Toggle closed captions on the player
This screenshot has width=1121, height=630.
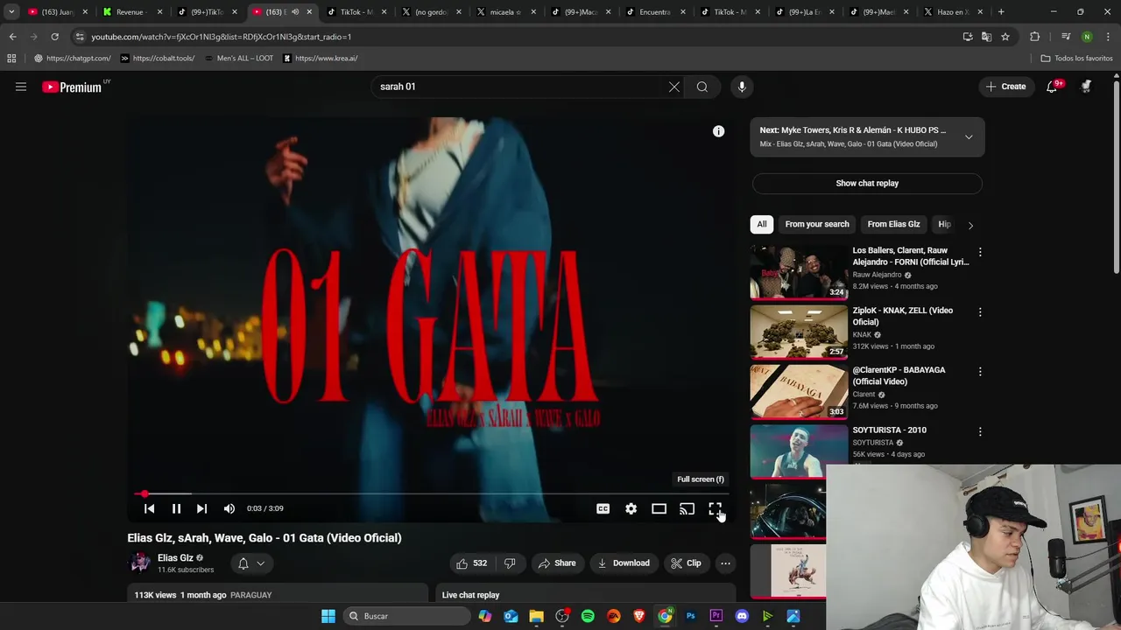(603, 508)
